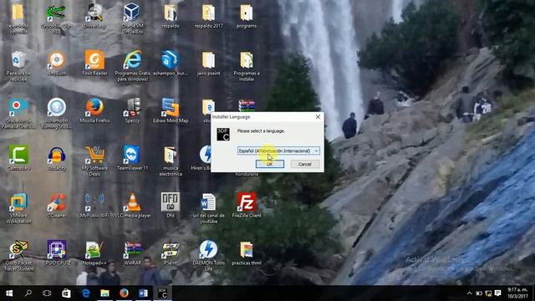Select the url del canal de youtube document
Image resolution: width=535 pixels, height=301 pixels.
[x=208, y=208]
